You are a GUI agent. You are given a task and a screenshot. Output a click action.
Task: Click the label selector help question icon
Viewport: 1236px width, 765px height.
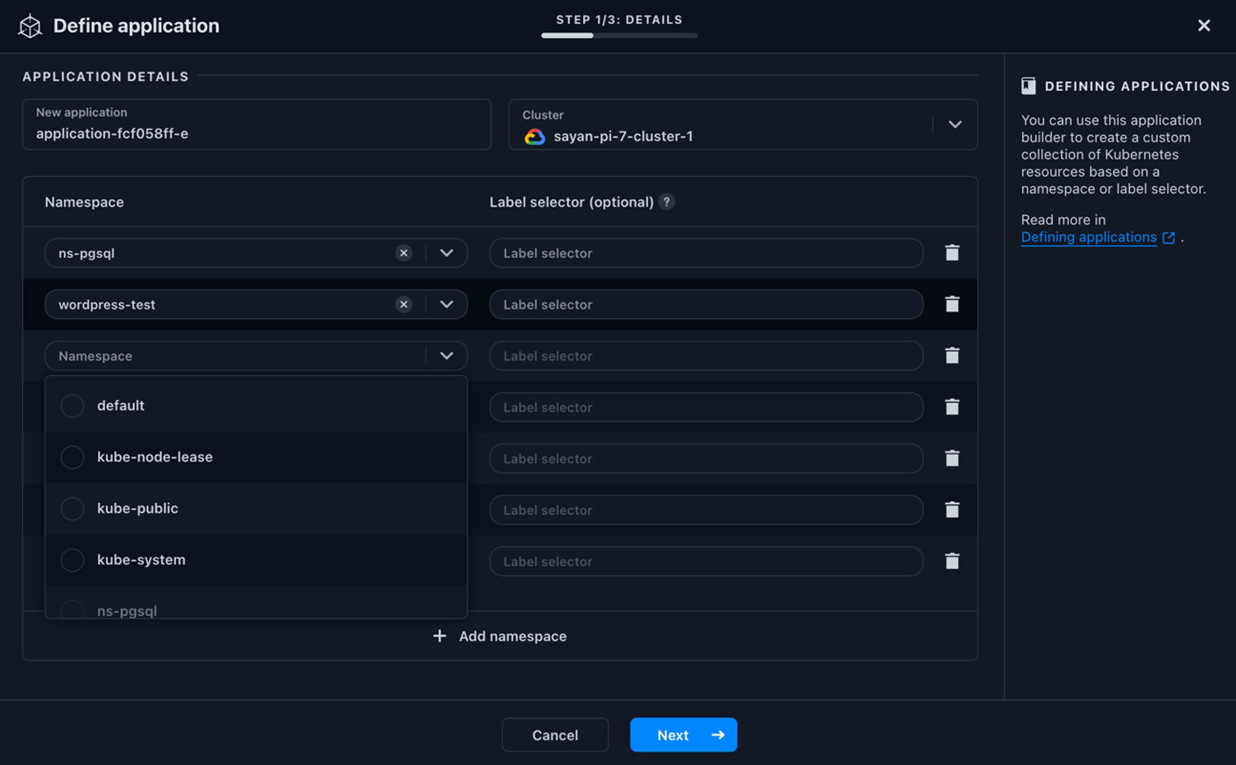pyautogui.click(x=666, y=202)
